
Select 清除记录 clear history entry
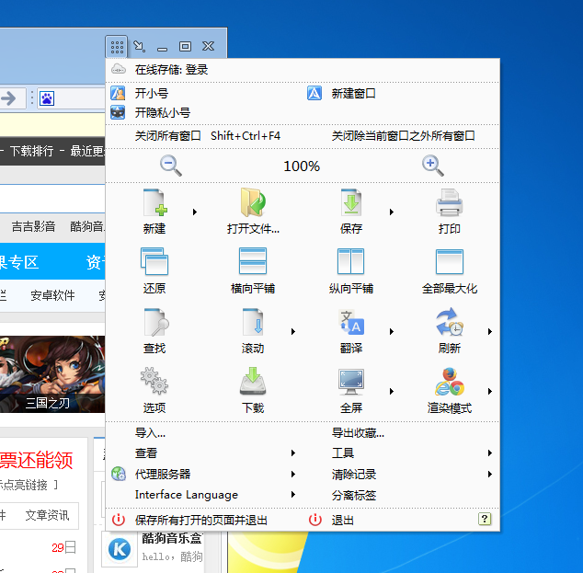pyautogui.click(x=354, y=474)
